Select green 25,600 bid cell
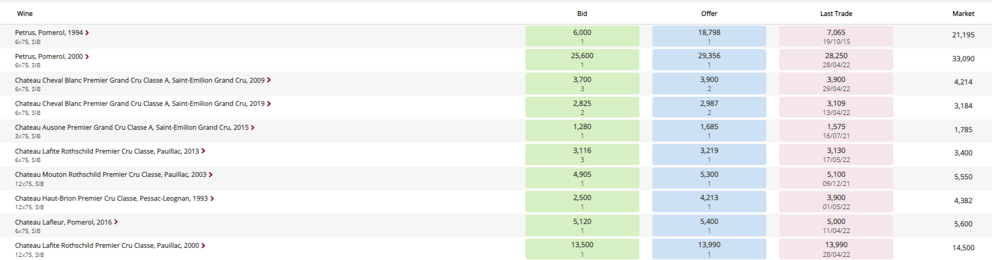This screenshot has width=992, height=260. 582,60
